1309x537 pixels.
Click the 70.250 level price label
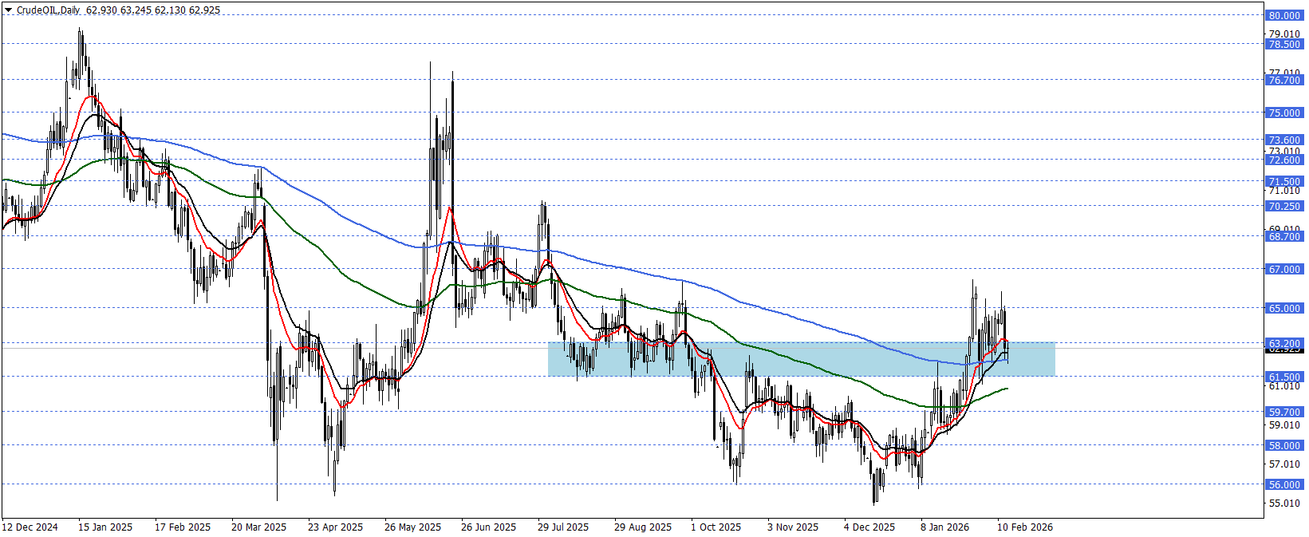tap(1284, 206)
